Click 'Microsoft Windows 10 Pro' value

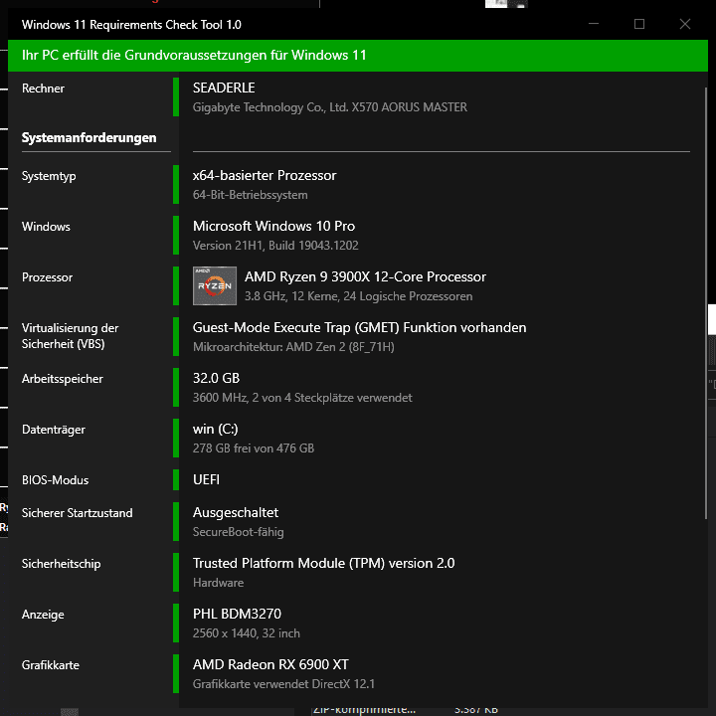[274, 226]
